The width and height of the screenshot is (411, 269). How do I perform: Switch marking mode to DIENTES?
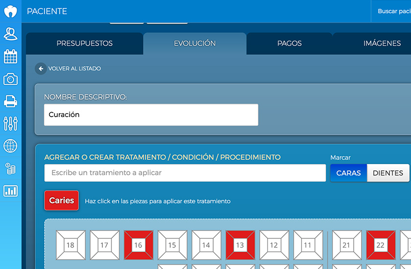(387, 173)
